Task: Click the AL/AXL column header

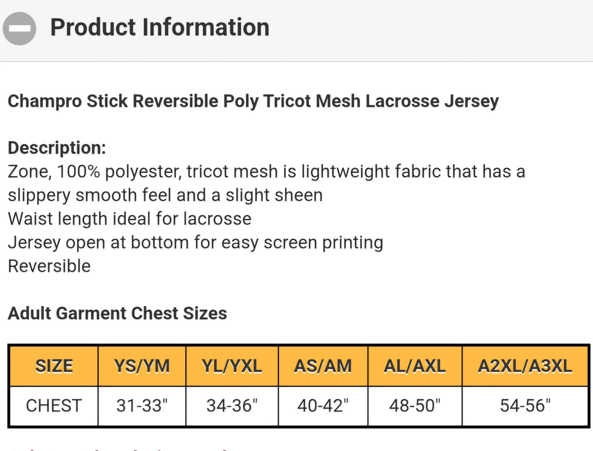Action: point(415,366)
